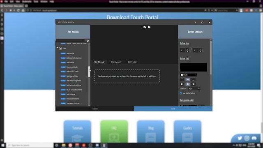Viewport: 263px width, 148px height.
Task: Open the Twitter icon on webpage
Action: [x=240, y=138]
